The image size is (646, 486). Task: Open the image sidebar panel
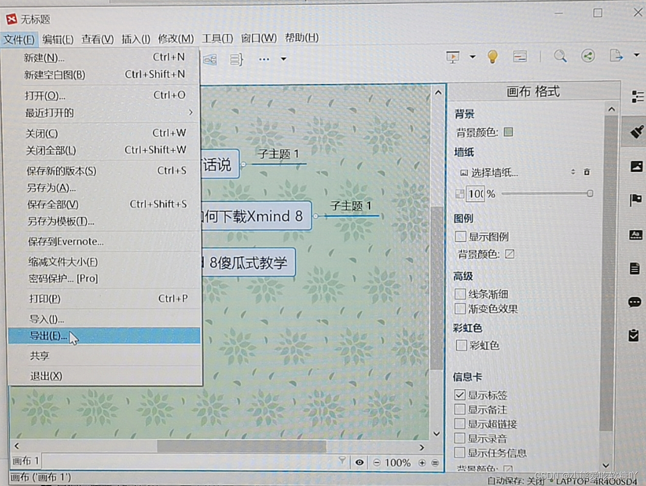click(636, 166)
